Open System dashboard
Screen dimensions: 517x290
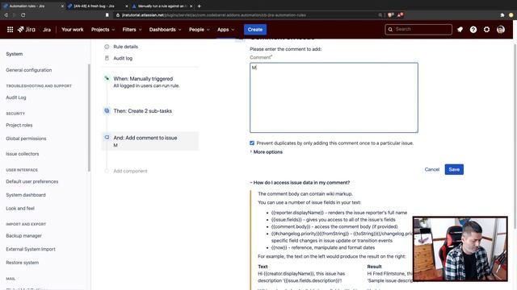pos(26,195)
